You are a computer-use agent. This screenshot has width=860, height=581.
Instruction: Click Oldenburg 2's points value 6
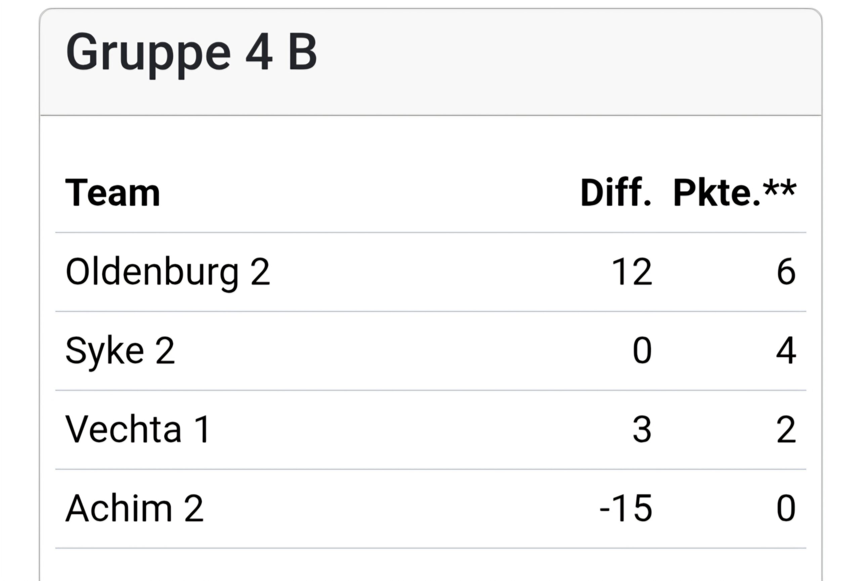tap(786, 272)
